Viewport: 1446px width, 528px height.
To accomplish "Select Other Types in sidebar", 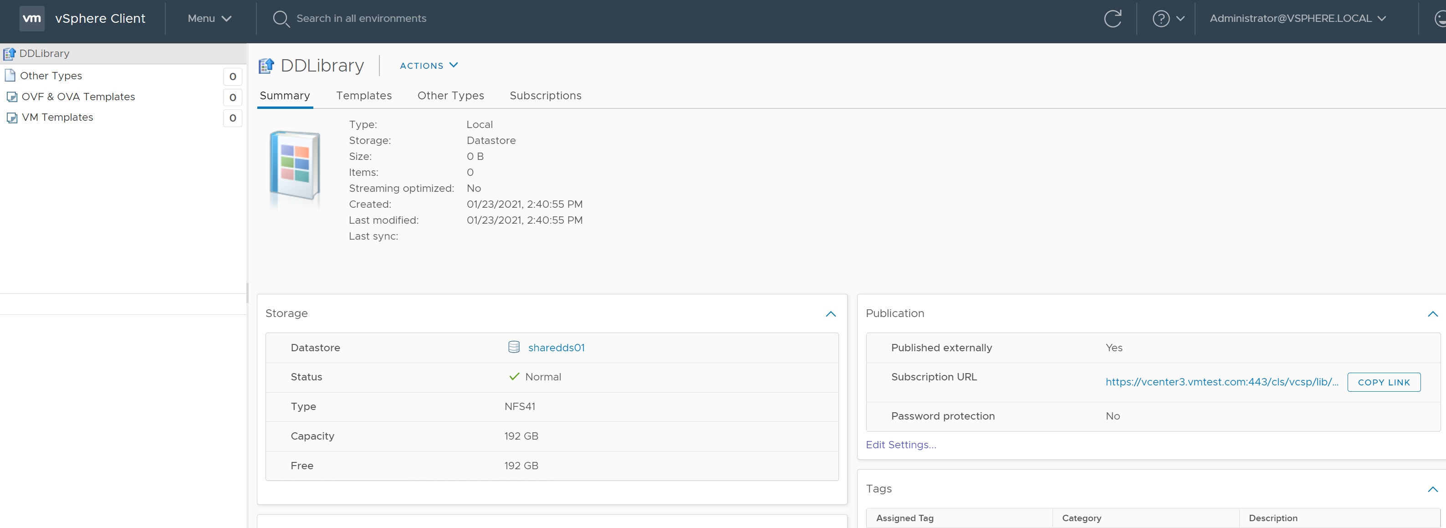I will point(51,76).
